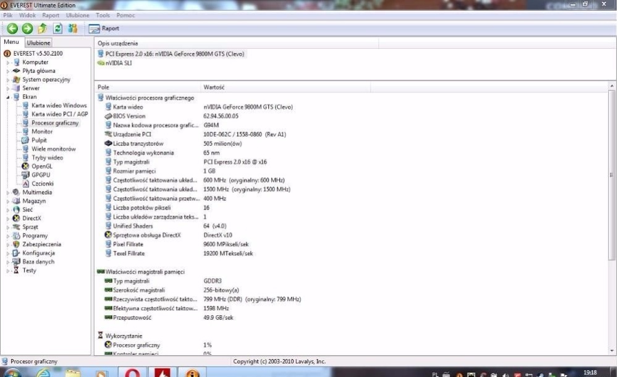This screenshot has height=377, width=618.
Task: Open Opera from the Windows taskbar
Action: pyautogui.click(x=132, y=372)
